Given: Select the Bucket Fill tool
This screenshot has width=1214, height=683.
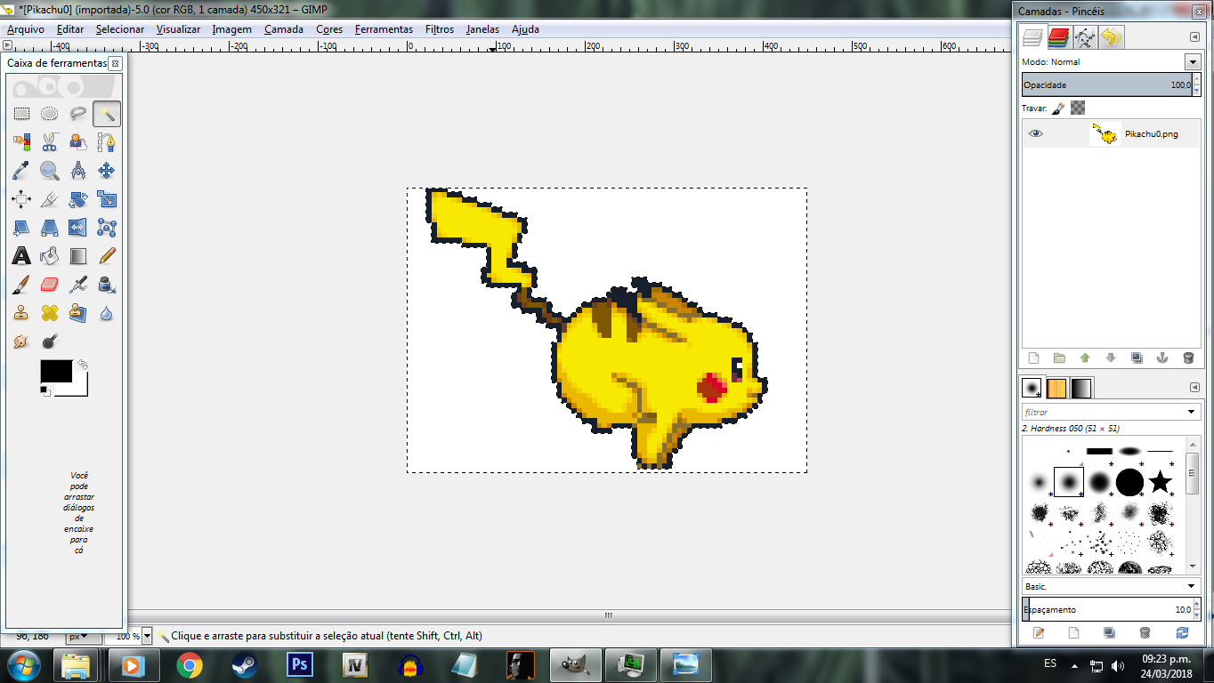Looking at the screenshot, I should tap(50, 256).
